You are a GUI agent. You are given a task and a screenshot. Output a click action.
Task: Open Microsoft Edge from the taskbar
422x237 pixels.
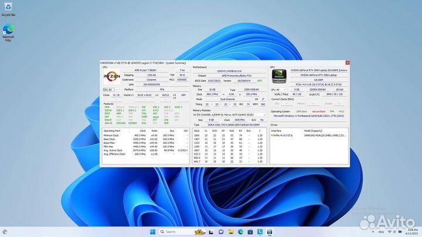tap(240, 232)
